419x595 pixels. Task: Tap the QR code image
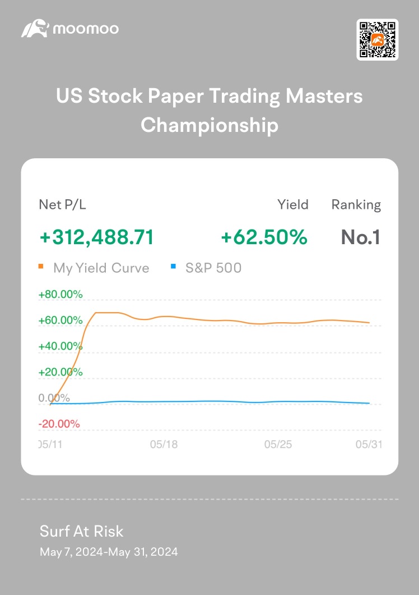(378, 39)
